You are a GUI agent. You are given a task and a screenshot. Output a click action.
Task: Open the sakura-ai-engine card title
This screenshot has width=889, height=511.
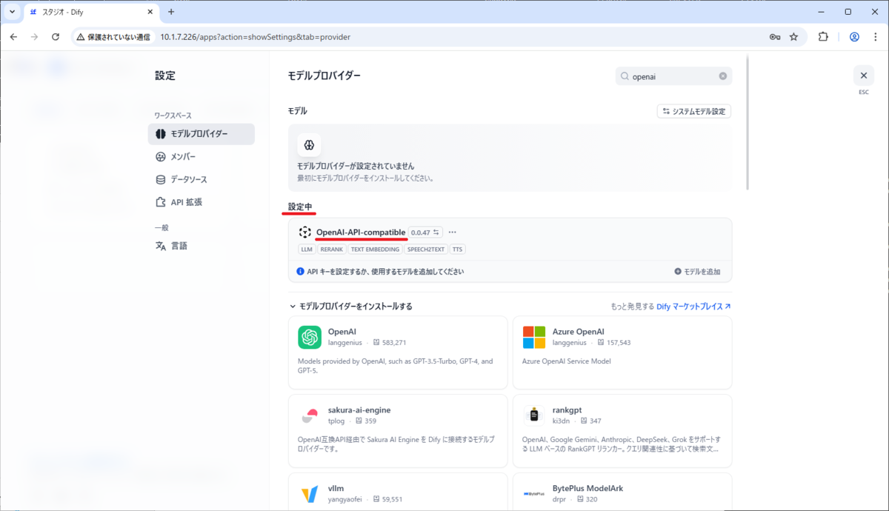pos(359,410)
